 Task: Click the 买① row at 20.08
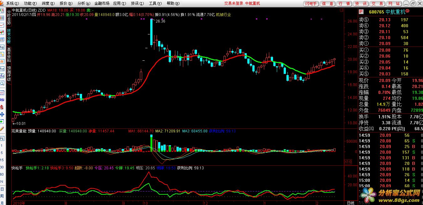click(390, 50)
